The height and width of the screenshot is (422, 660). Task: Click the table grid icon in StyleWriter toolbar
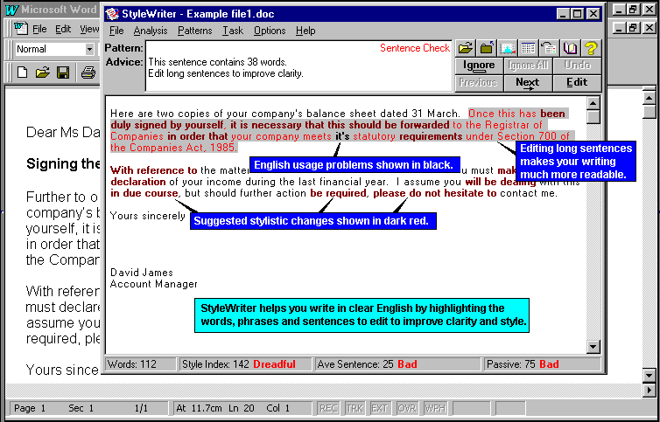528,48
